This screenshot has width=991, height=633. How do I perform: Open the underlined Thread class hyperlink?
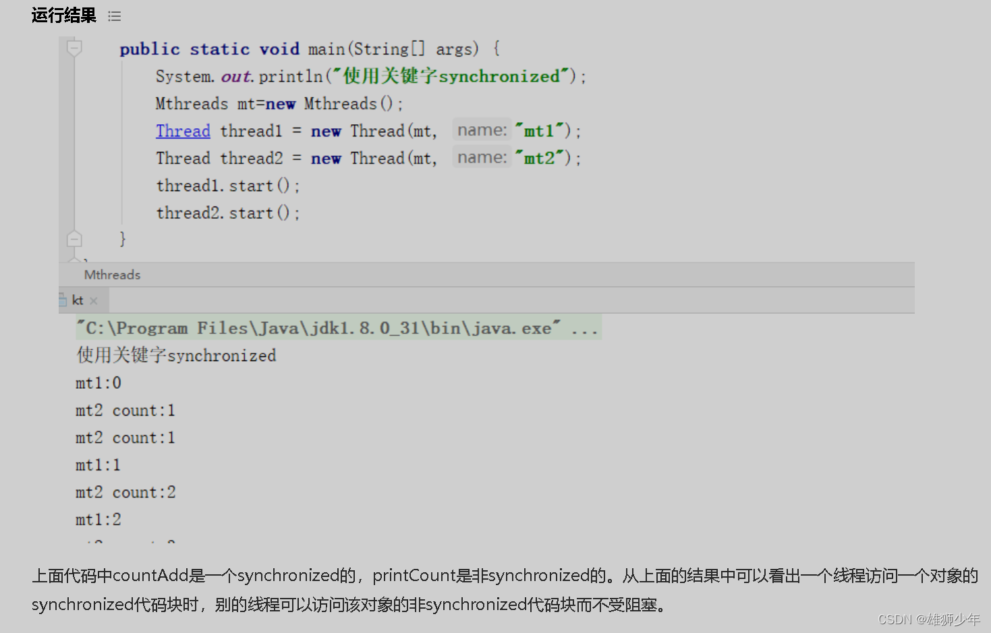coord(183,130)
